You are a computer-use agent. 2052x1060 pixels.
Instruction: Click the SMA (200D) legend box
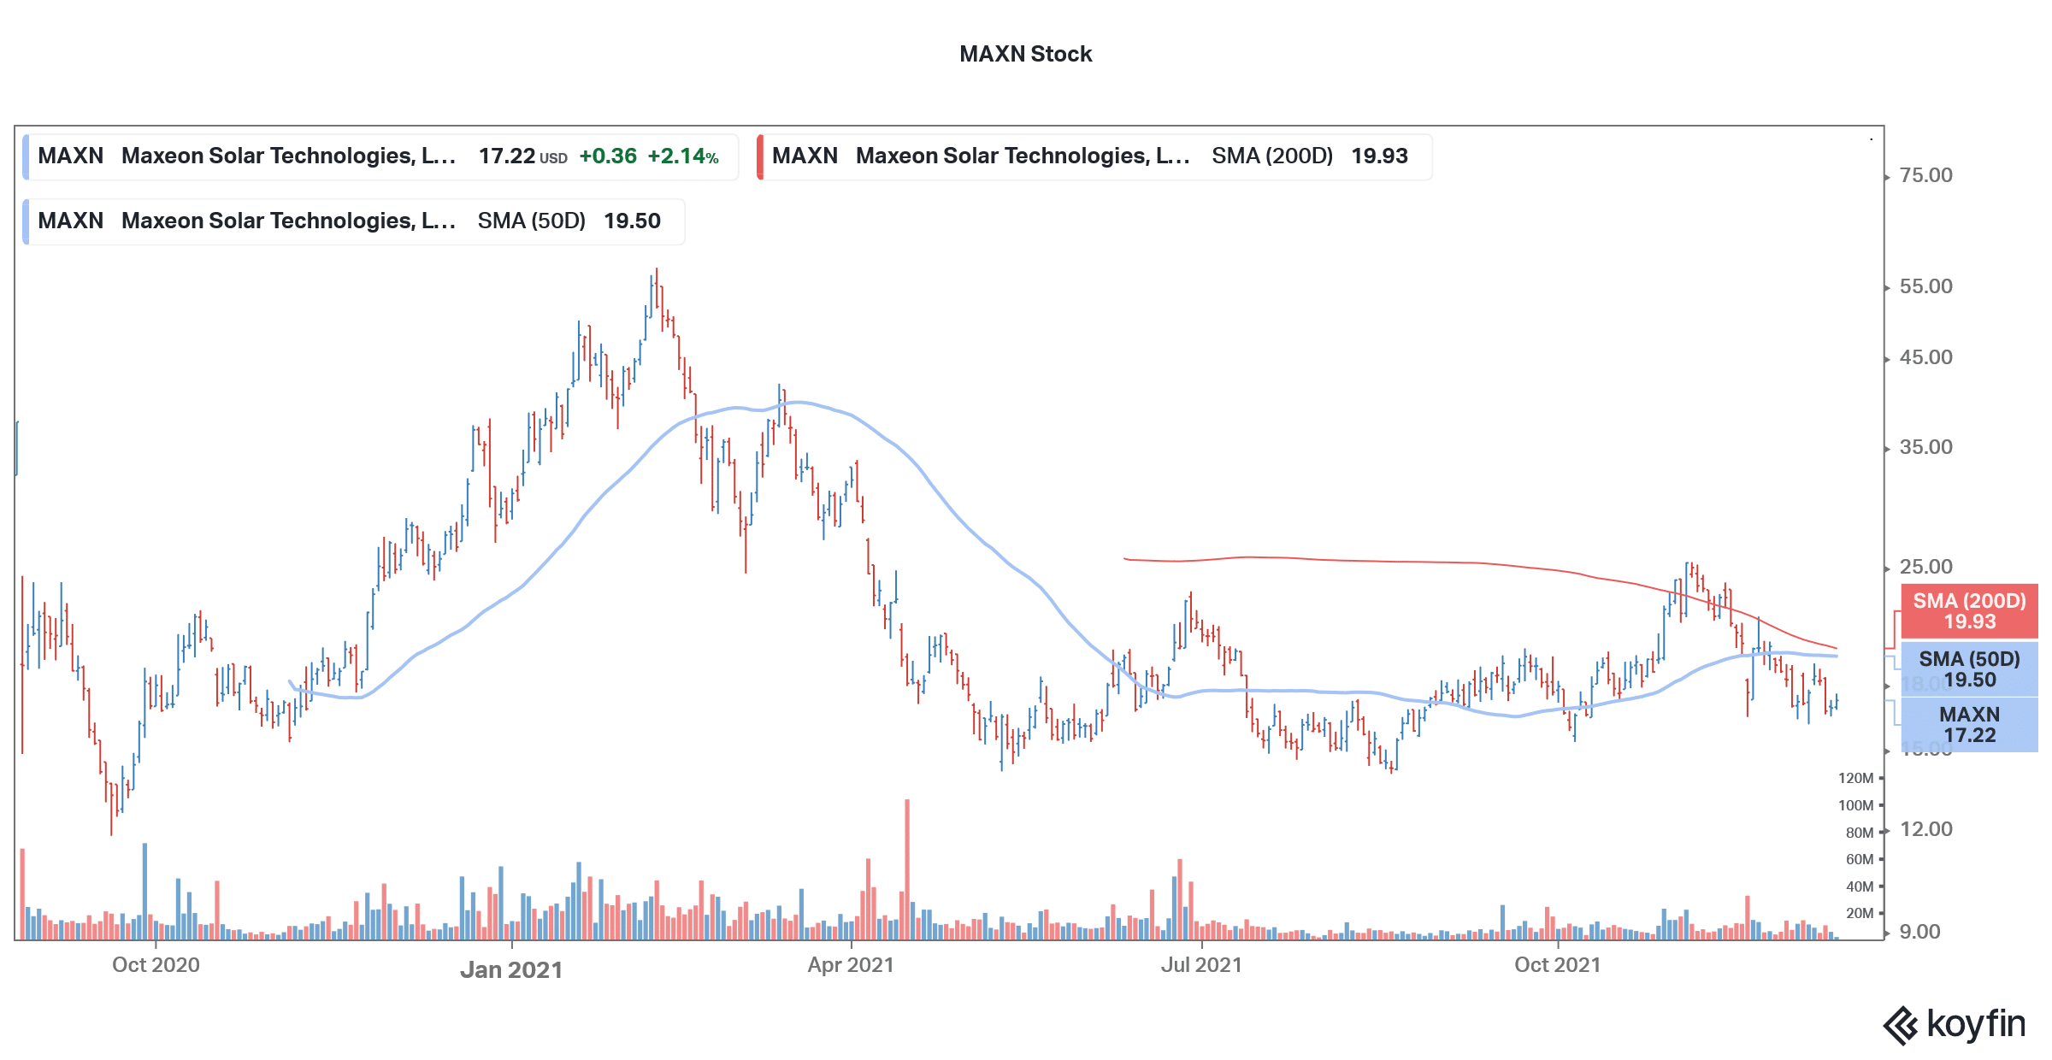click(1094, 156)
